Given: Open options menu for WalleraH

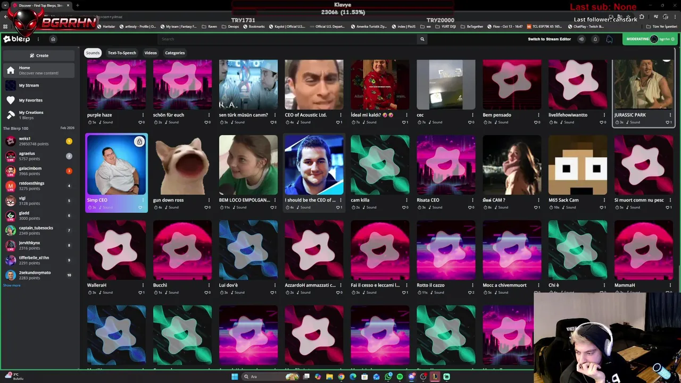Looking at the screenshot, I should 143,285.
